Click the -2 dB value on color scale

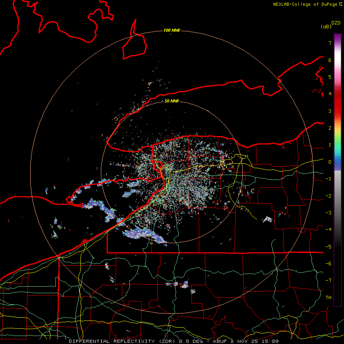click(x=328, y=196)
